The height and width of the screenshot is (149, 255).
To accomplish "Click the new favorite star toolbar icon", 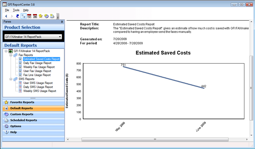I will click(41, 16).
